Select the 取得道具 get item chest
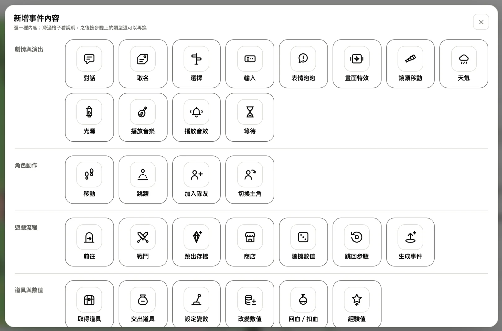The width and height of the screenshot is (502, 331). coord(89,304)
